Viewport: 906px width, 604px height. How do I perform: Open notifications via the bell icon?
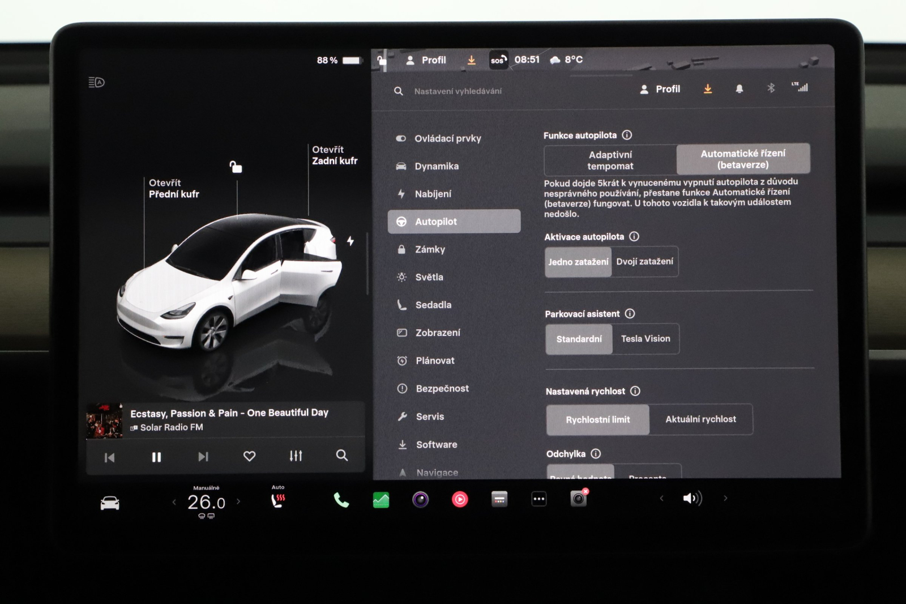(x=740, y=88)
